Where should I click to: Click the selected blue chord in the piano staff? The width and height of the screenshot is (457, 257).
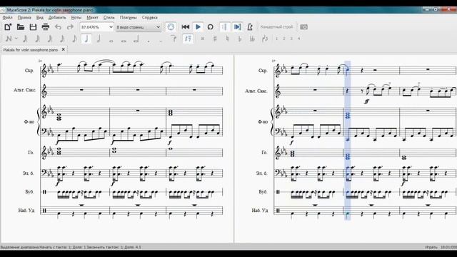[x=348, y=116]
